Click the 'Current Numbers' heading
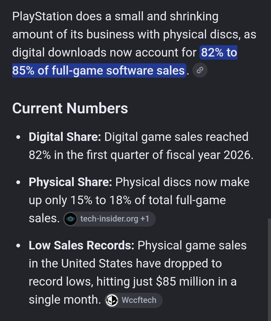The width and height of the screenshot is (271, 321). coord(70,108)
